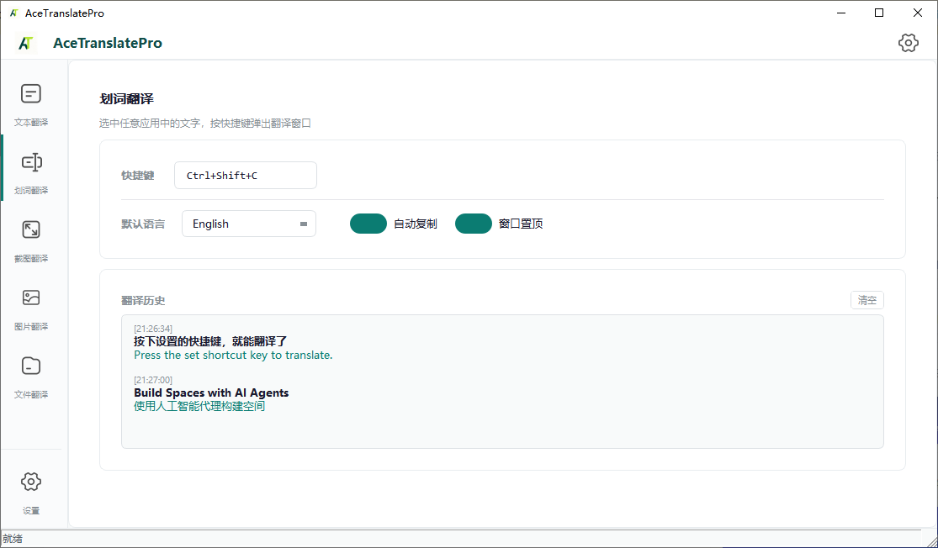
Task: Toggle the 窗口置顶 always-on-top switch
Action: tap(473, 224)
